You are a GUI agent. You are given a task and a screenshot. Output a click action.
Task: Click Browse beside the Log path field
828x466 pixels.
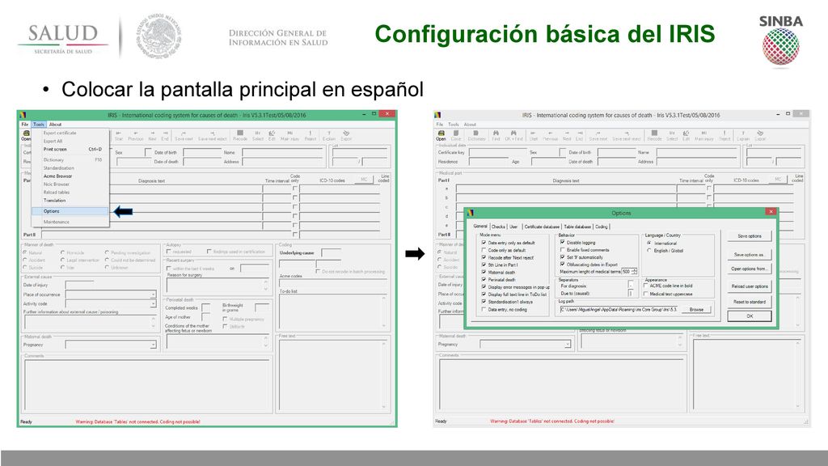[696, 310]
